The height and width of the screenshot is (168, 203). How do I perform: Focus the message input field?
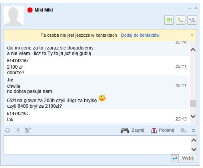97,145
